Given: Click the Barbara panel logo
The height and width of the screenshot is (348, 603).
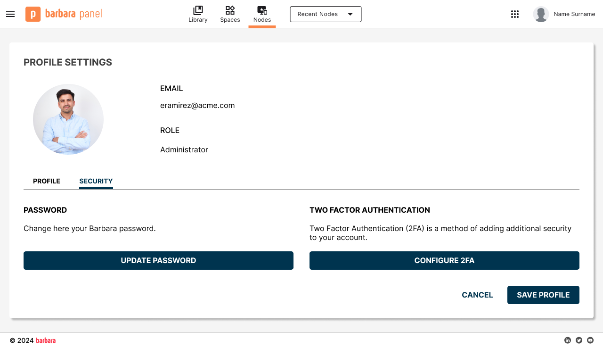Looking at the screenshot, I should pyautogui.click(x=64, y=14).
